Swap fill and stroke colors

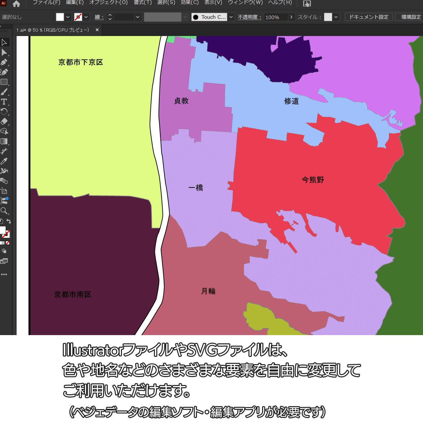coord(9,221)
